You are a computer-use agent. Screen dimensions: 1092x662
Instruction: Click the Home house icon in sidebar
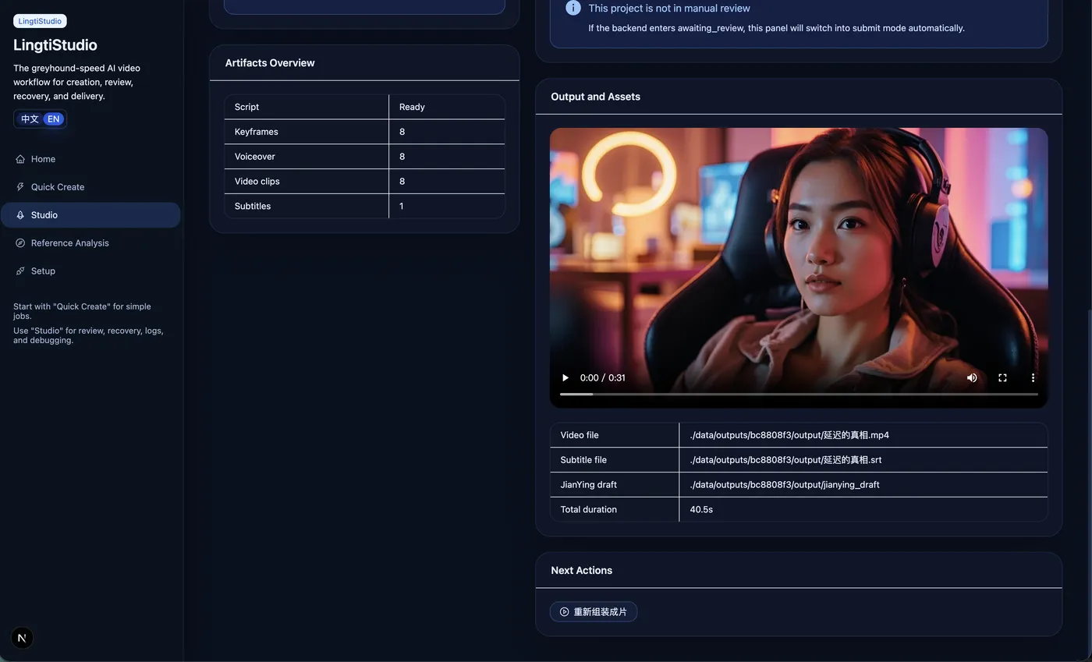click(x=20, y=159)
